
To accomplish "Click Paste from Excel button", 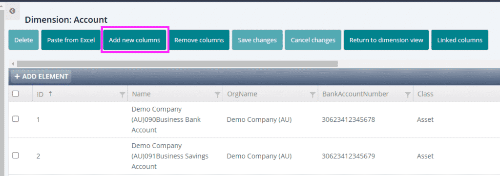I will [71, 40].
